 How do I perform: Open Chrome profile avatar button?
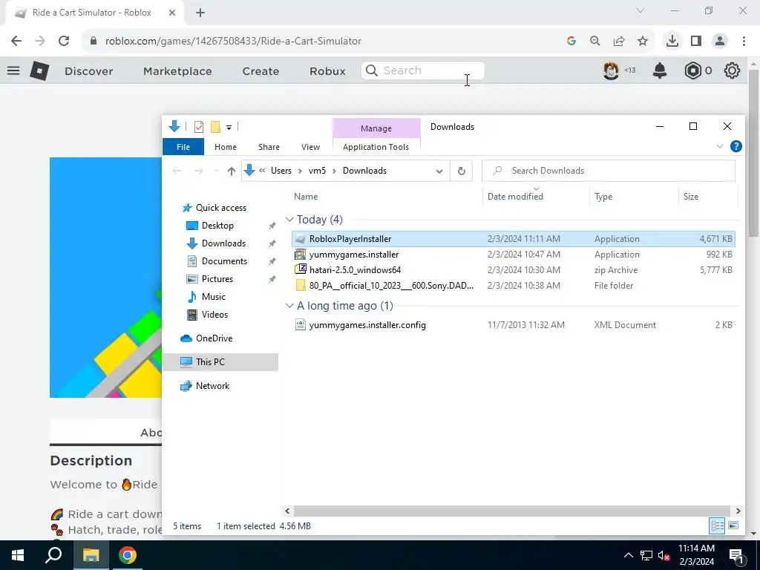point(720,41)
